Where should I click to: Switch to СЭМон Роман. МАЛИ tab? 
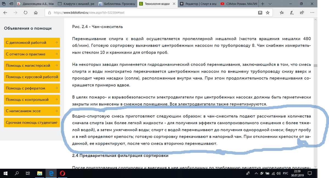pyautogui.click(x=238, y=4)
